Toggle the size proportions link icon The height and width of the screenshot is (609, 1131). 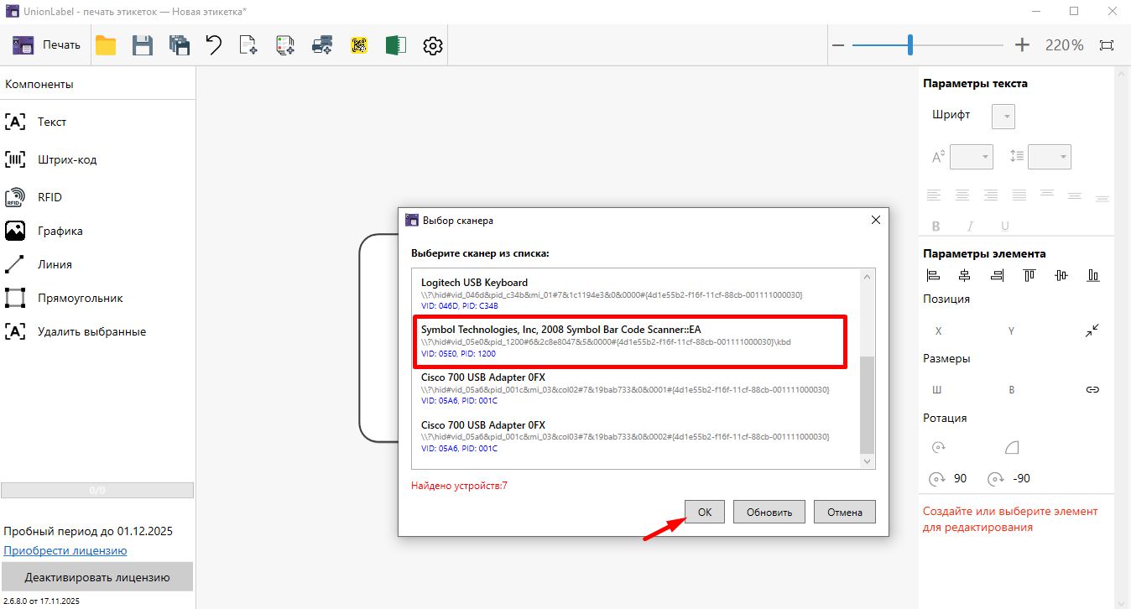coord(1092,389)
